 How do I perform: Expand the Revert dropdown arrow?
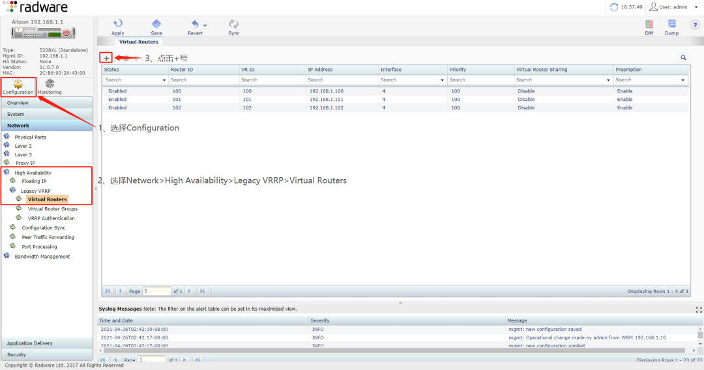click(205, 25)
